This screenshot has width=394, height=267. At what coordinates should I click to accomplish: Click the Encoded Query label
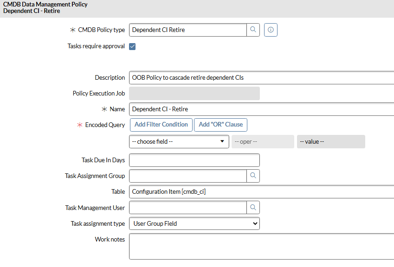tap(105, 125)
